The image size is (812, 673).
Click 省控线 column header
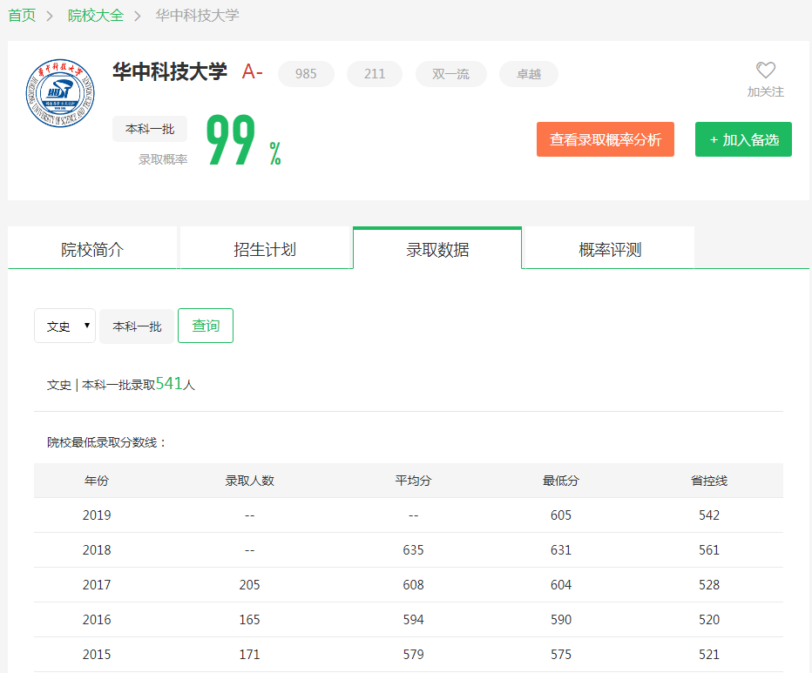pos(709,481)
